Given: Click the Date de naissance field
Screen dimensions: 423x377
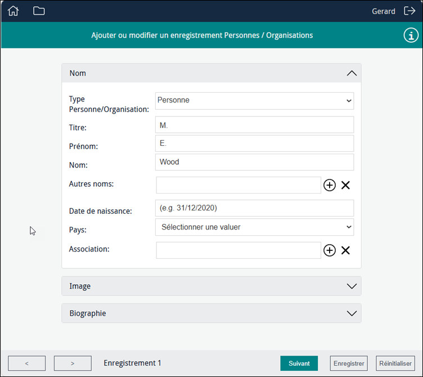Looking at the screenshot, I should (x=254, y=208).
